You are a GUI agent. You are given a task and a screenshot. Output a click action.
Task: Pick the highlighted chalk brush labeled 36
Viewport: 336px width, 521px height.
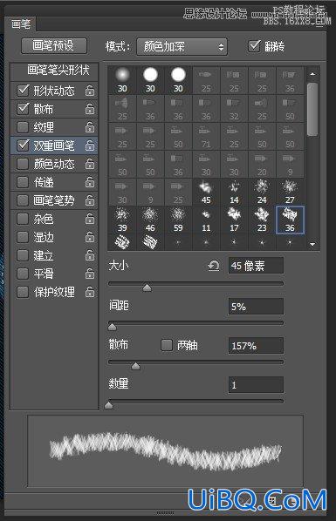pos(290,220)
